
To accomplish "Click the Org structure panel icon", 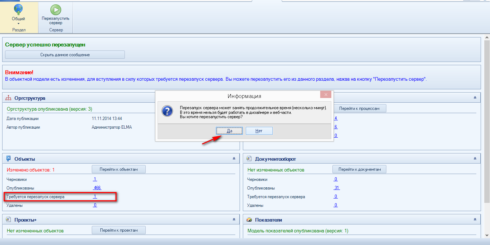I will point(9,98).
